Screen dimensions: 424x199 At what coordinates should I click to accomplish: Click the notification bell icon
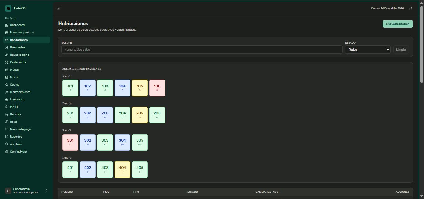411,8
